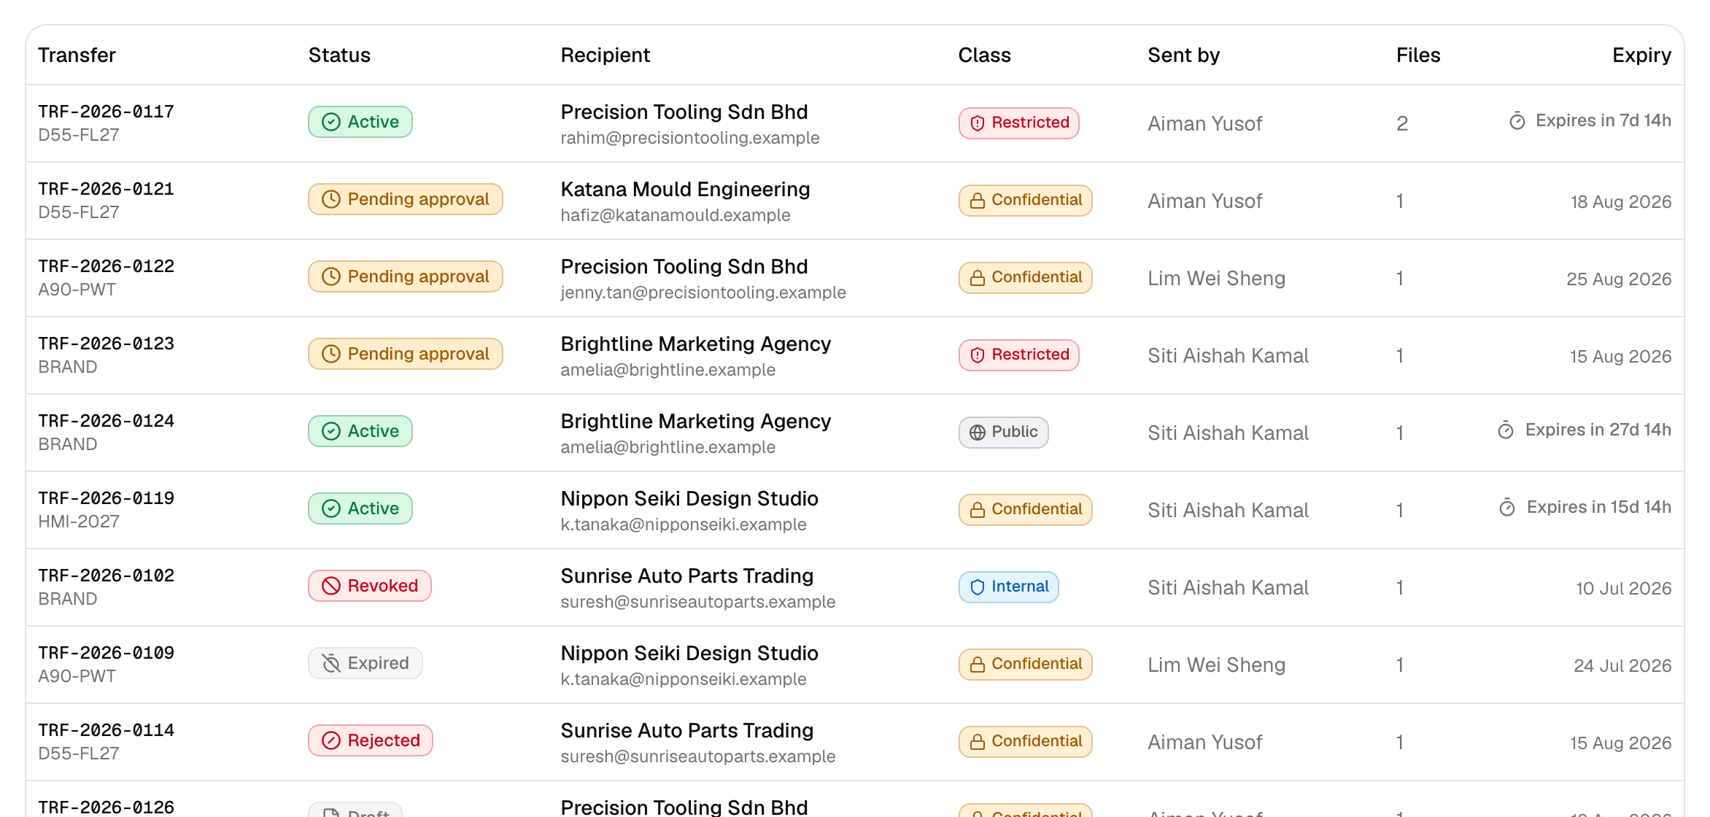Click the Rejected slash-circle icon for TRF-2026-0114
Viewport: 1710px width, 817px height.
click(x=331, y=740)
